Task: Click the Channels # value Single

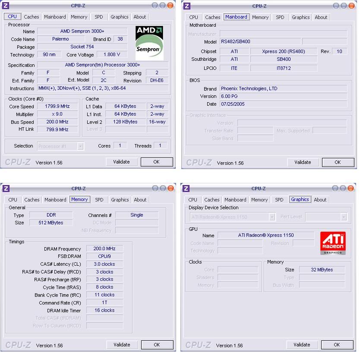Action: tap(137, 215)
